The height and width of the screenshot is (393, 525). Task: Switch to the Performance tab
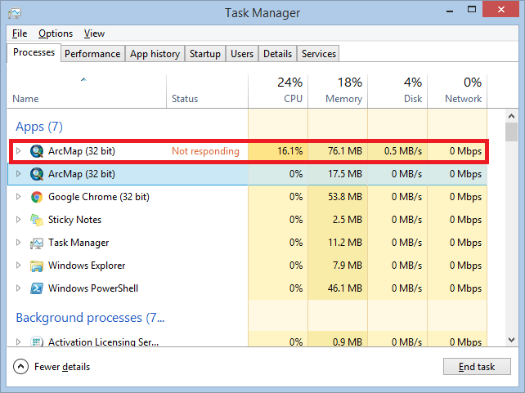92,54
